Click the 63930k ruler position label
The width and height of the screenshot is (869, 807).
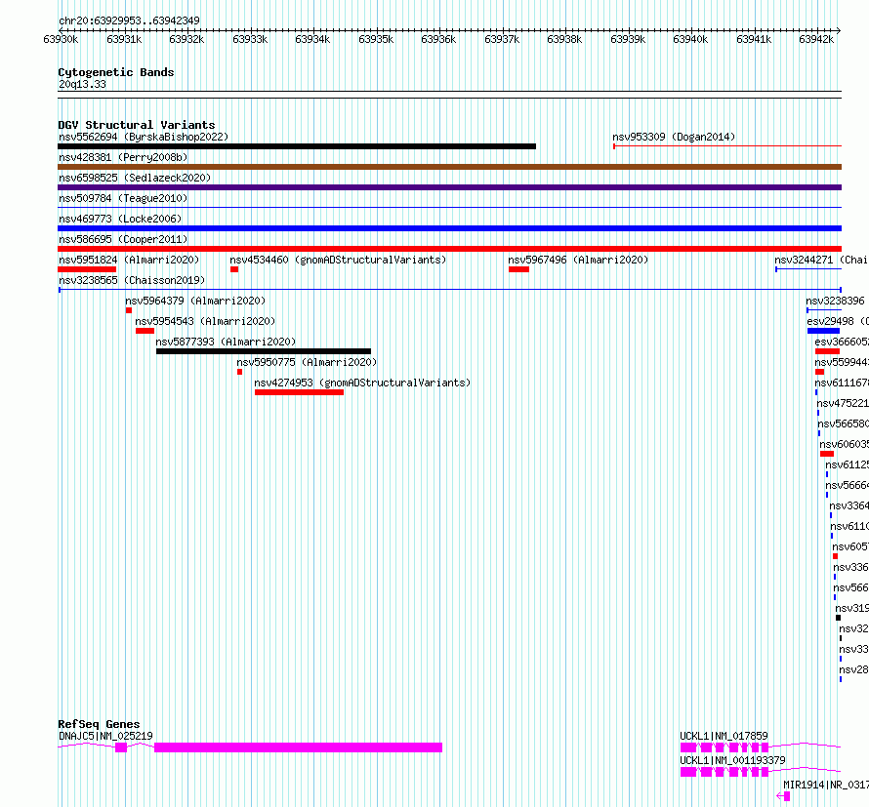point(61,39)
